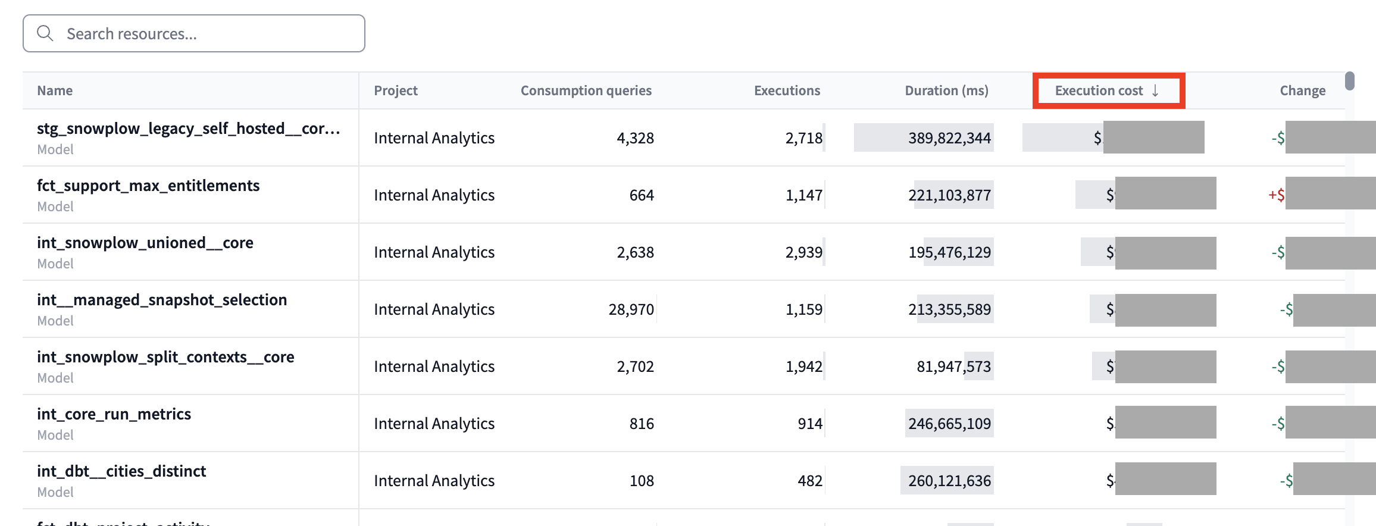Click the Project column header
1376x526 pixels.
point(396,90)
